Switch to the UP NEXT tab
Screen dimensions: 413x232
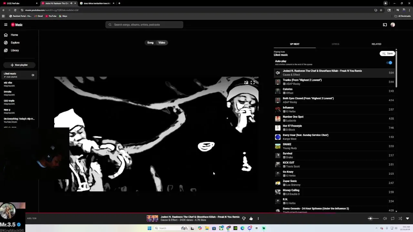pos(295,44)
